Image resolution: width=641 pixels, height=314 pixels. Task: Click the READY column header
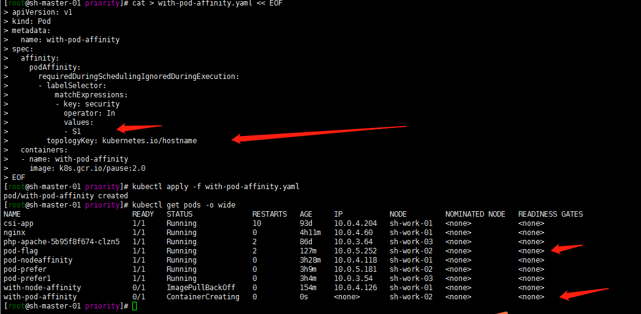pyautogui.click(x=143, y=214)
